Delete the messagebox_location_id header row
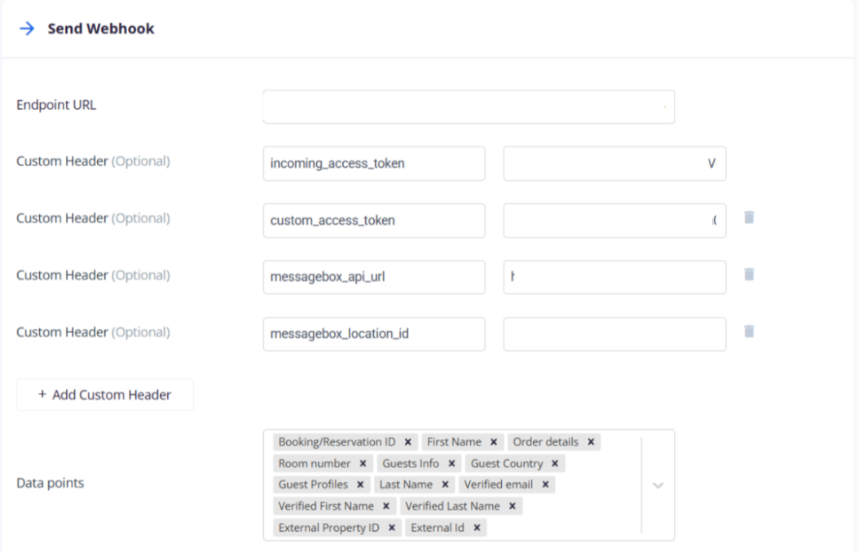Viewport: 858px width, 553px height. (x=749, y=331)
